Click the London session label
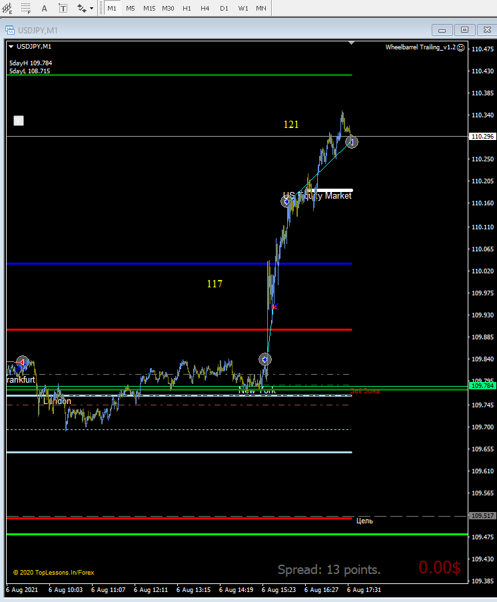The width and height of the screenshot is (497, 602). (57, 401)
